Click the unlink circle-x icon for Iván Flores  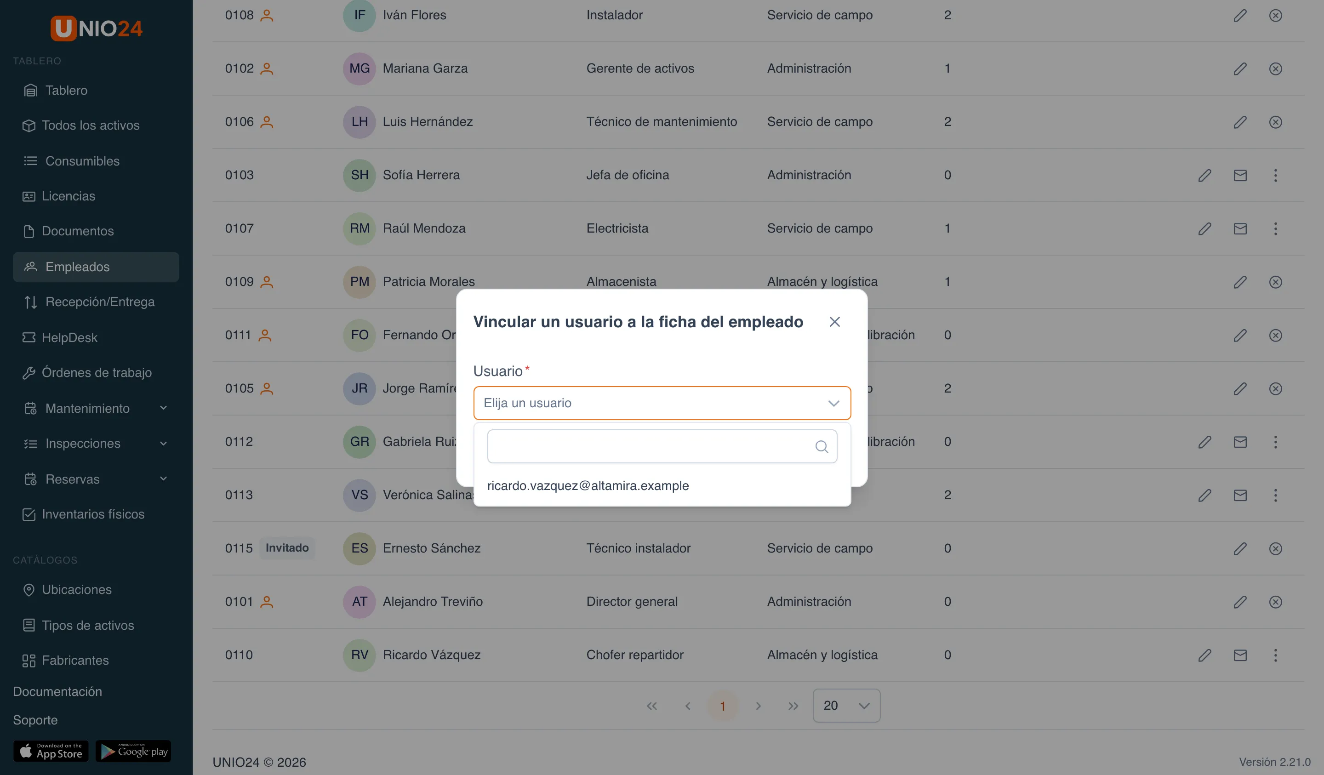point(1275,15)
